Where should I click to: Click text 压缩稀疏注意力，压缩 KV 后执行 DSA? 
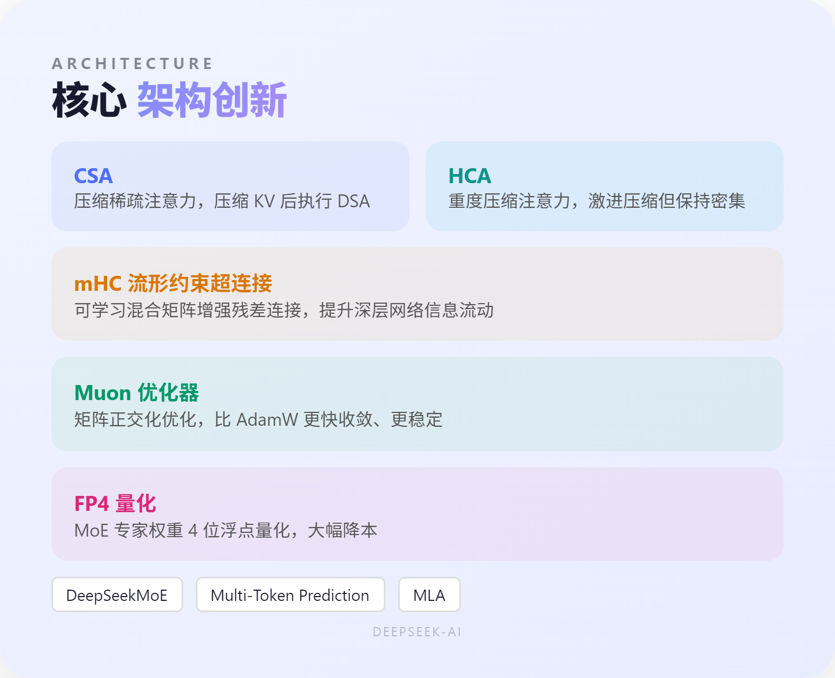click(x=222, y=201)
